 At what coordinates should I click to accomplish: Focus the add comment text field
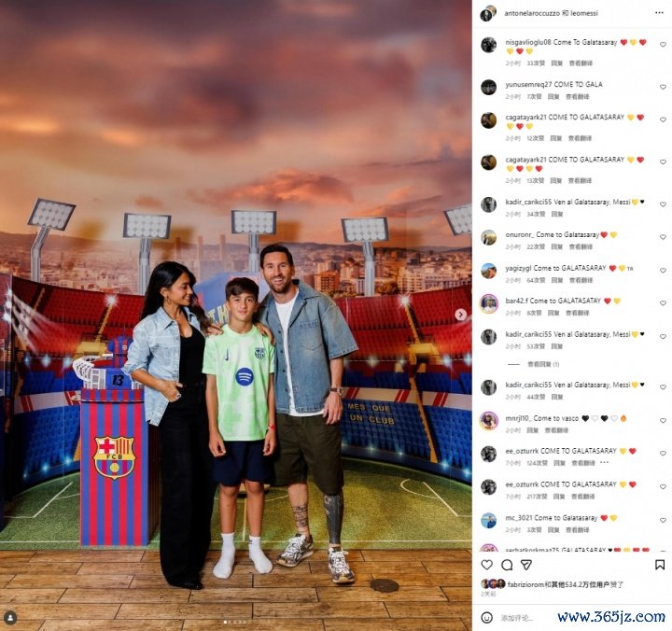pyautogui.click(x=517, y=618)
